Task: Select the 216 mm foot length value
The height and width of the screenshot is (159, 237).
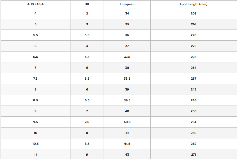Action: pyautogui.click(x=194, y=24)
